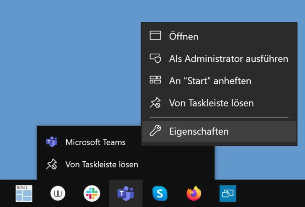Select Öffnen in the context menu
Viewport: 305px width, 207px height.
pyautogui.click(x=219, y=36)
